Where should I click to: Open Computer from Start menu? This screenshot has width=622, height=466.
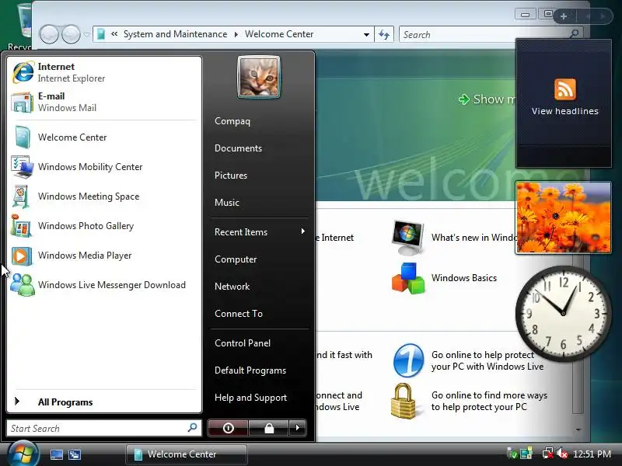236,259
